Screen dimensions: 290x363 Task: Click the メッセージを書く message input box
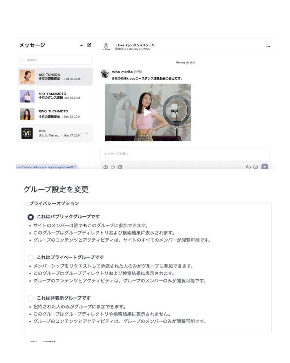[x=185, y=154]
